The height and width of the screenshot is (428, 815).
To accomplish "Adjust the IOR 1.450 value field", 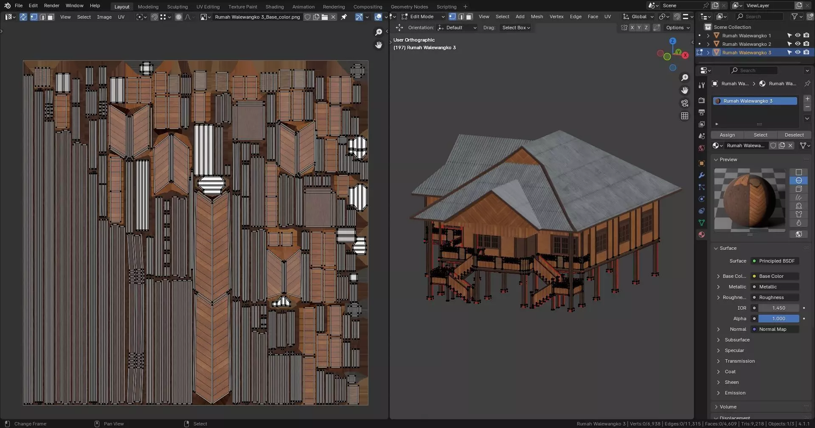I will [778, 308].
